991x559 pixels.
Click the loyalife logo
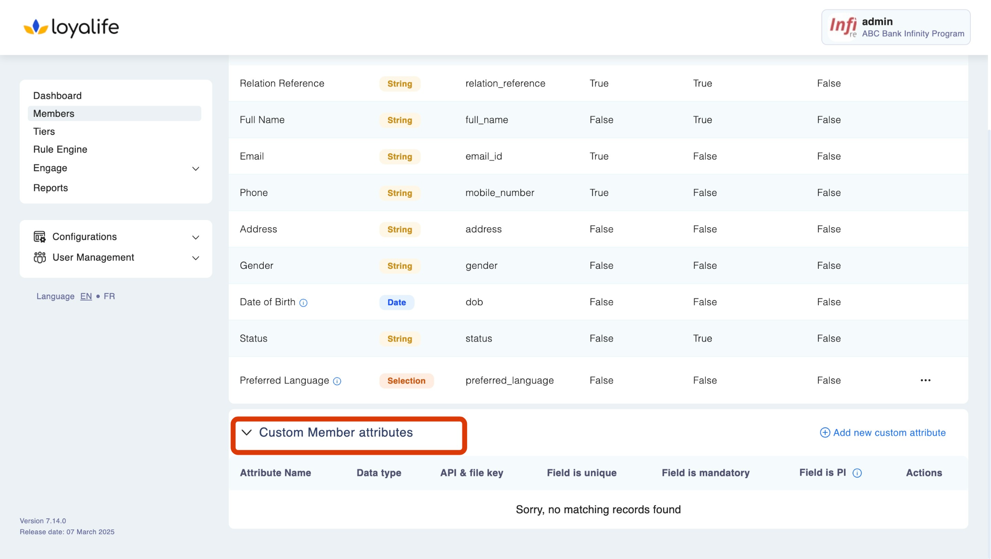coord(71,27)
